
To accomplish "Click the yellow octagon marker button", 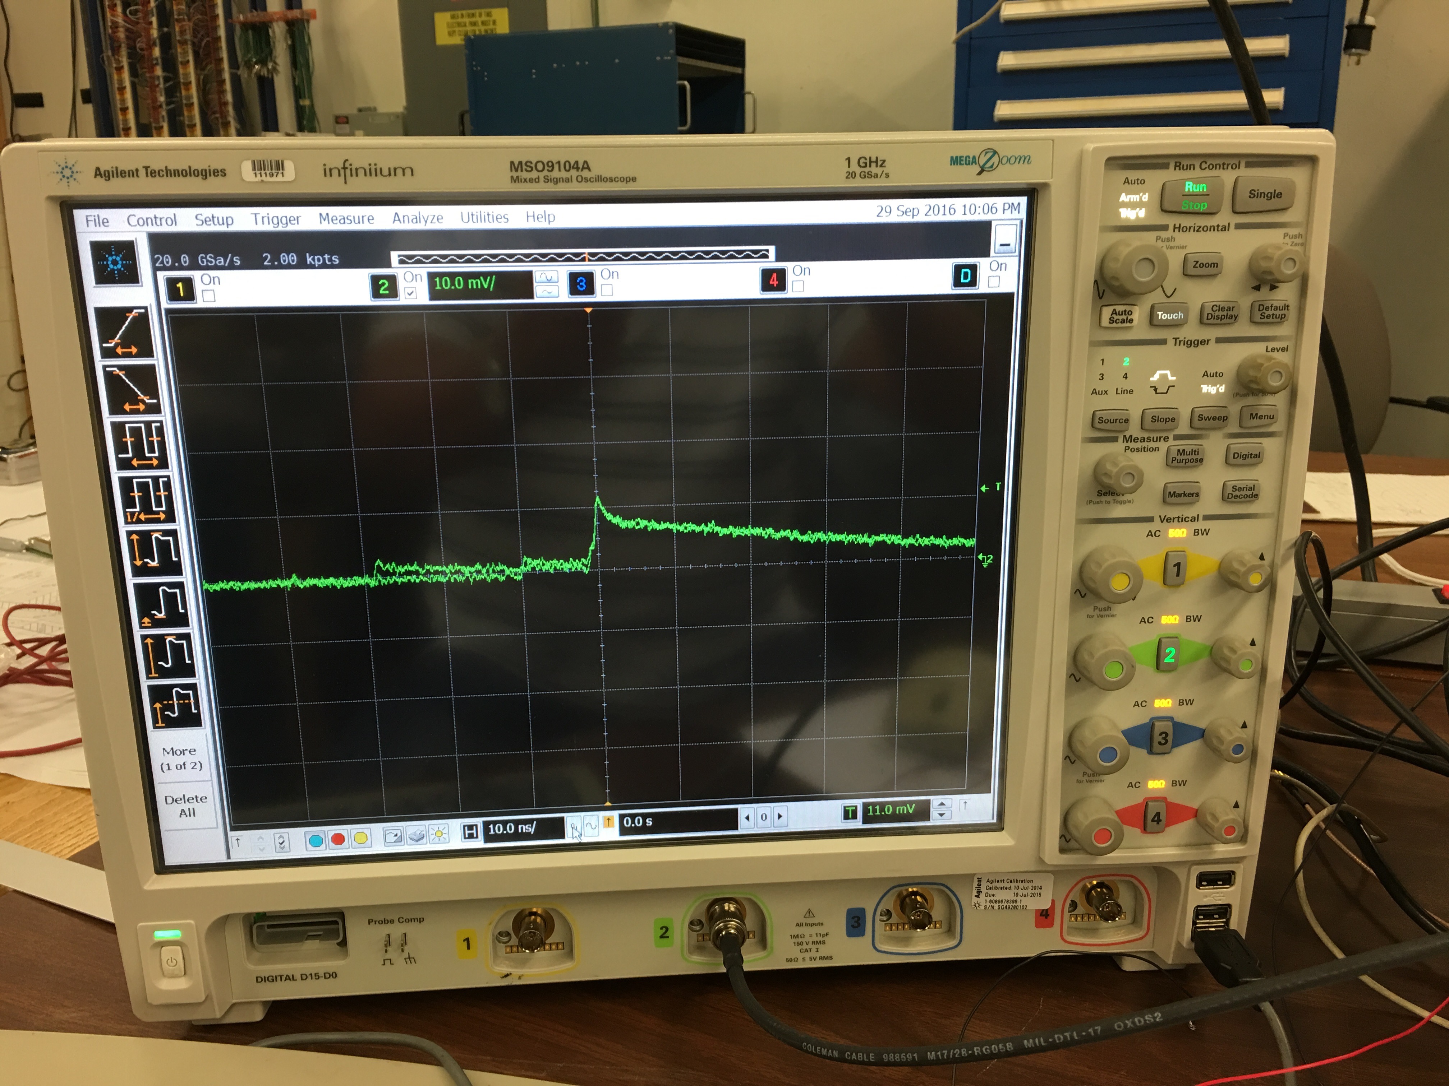I will click(360, 838).
